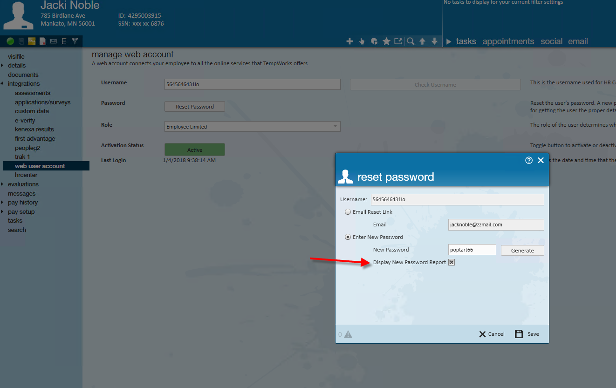Screen dimensions: 616x388
Task: Click the card icon in the status strip
Action: pyautogui.click(x=53, y=41)
